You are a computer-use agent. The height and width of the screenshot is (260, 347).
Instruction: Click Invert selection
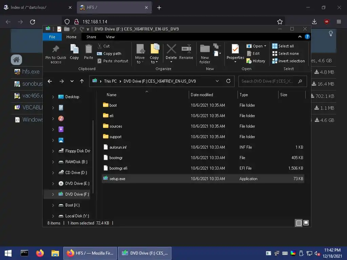coord(288,61)
